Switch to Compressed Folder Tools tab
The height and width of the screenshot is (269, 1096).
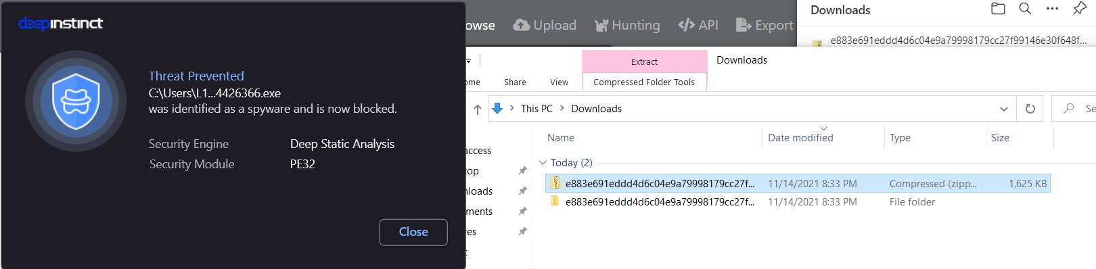(x=644, y=82)
